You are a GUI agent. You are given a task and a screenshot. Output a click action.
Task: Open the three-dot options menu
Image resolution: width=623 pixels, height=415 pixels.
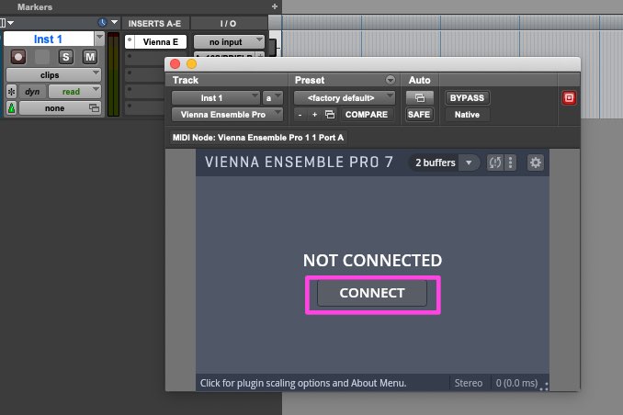tap(511, 163)
